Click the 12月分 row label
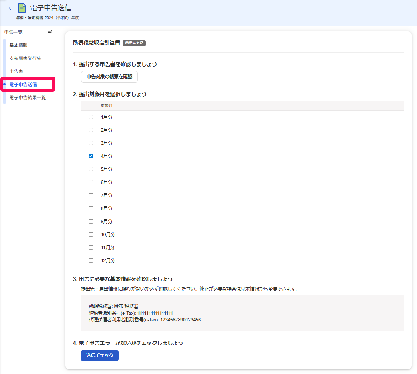417x374 pixels. pyautogui.click(x=108, y=260)
